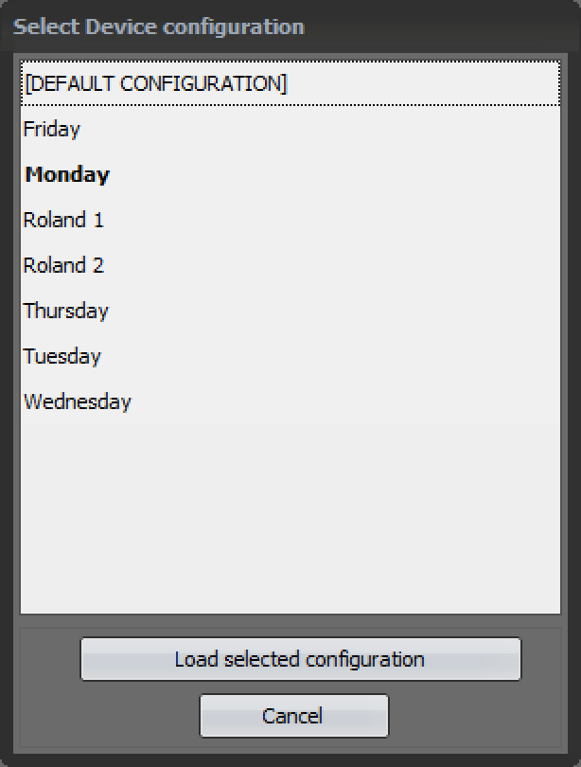581x767 pixels.
Task: Confirm loading the chosen device configuration
Action: tap(301, 659)
